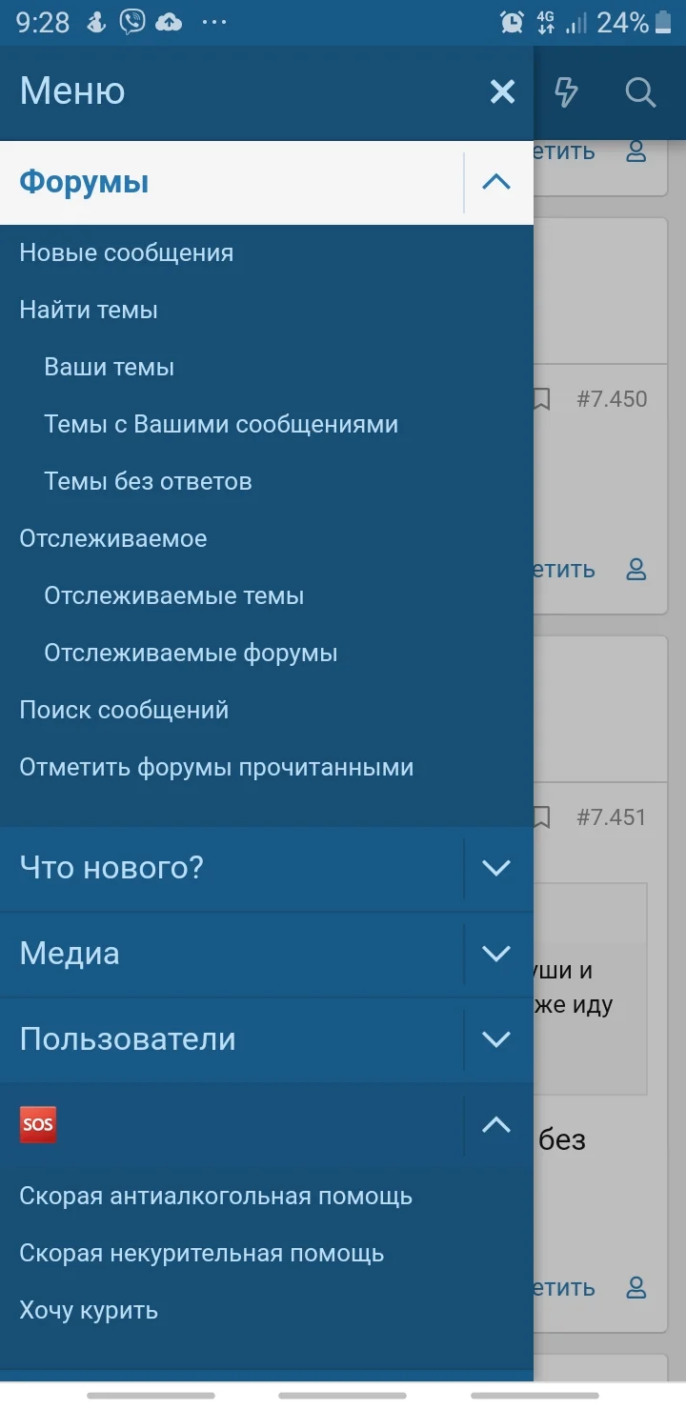Image resolution: width=686 pixels, height=1410 pixels.
Task: Click the bookmark icon next to post #7.451
Action: 540,816
